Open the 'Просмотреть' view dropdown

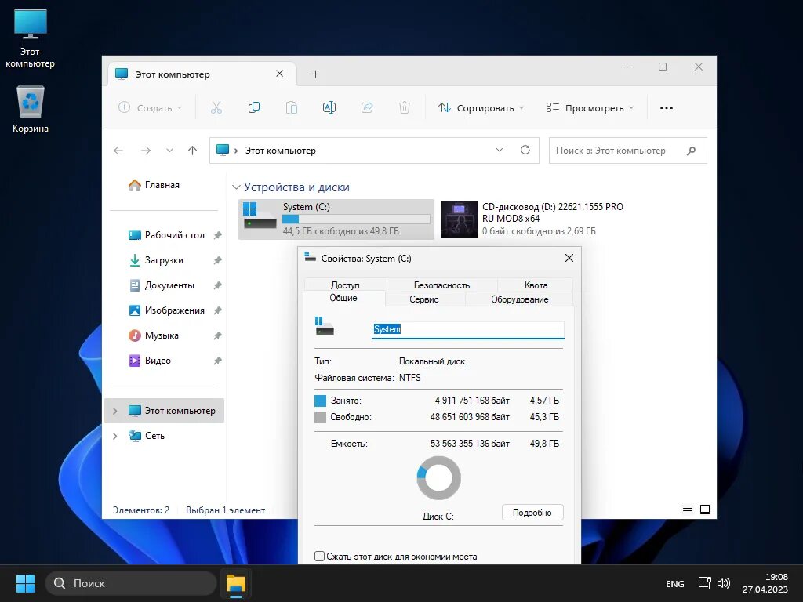point(590,108)
